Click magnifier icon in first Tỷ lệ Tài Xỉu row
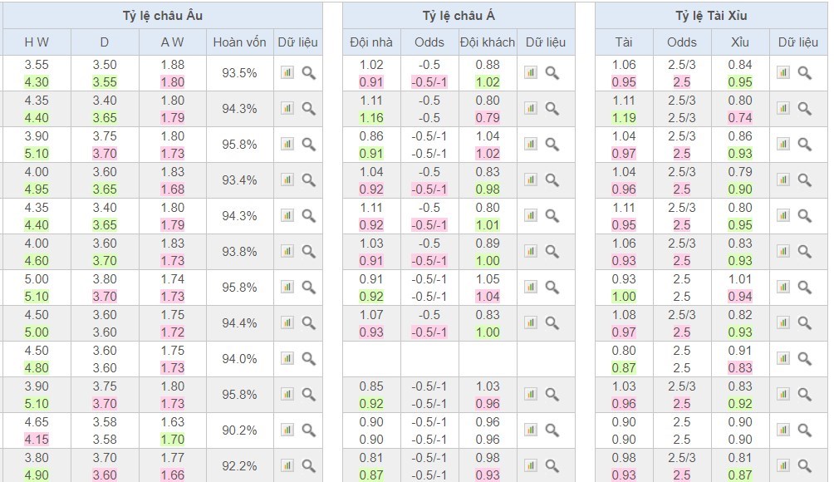The image size is (834, 482). point(804,73)
